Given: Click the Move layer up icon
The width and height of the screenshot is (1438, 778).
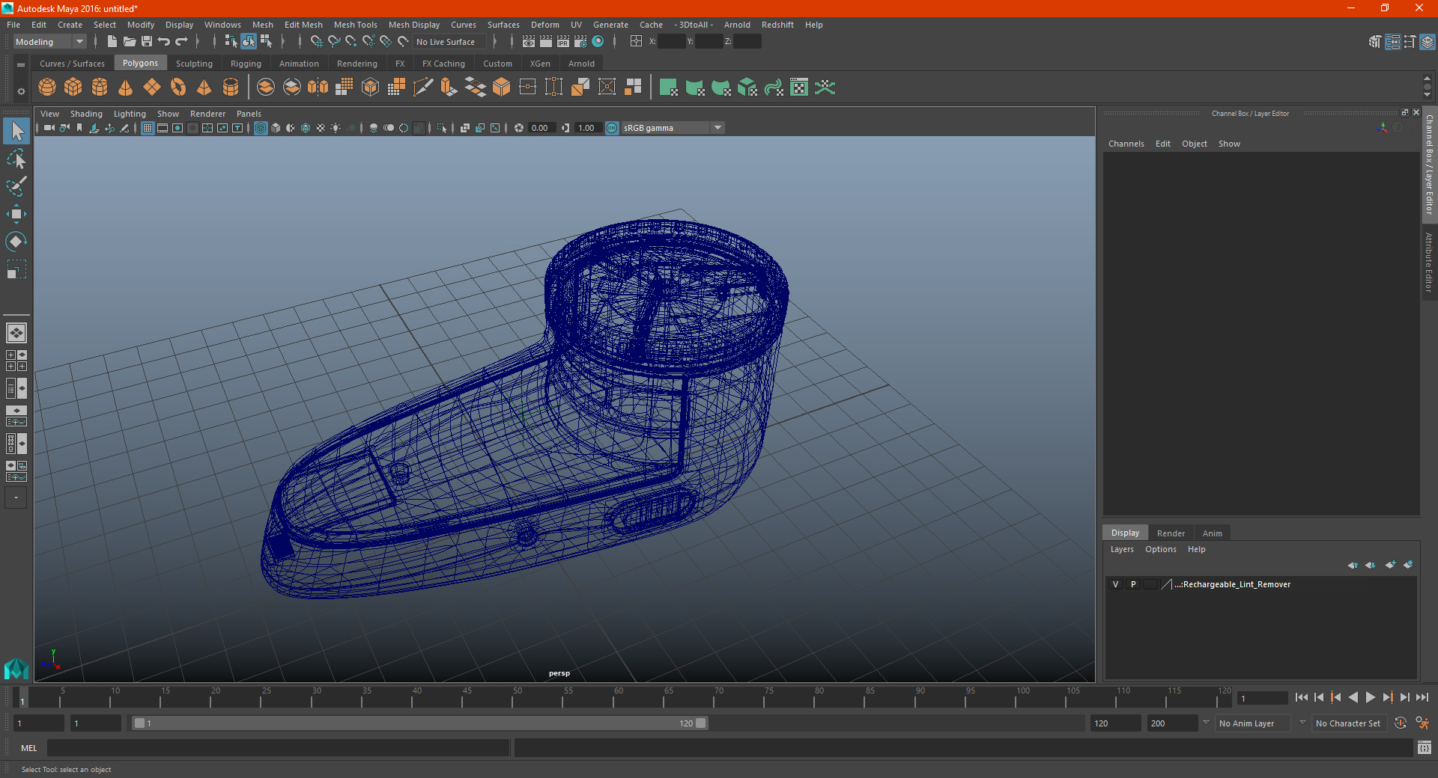Looking at the screenshot, I should [1353, 565].
